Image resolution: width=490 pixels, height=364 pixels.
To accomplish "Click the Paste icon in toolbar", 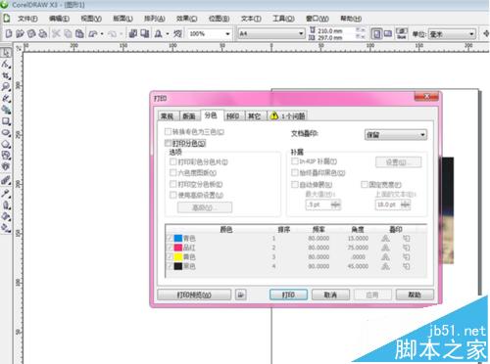I will [x=79, y=33].
